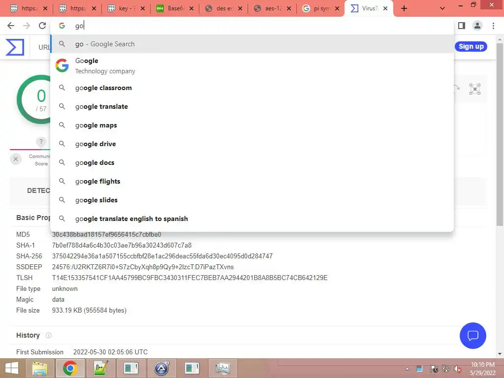Click the SSDEEP value text

(143, 267)
